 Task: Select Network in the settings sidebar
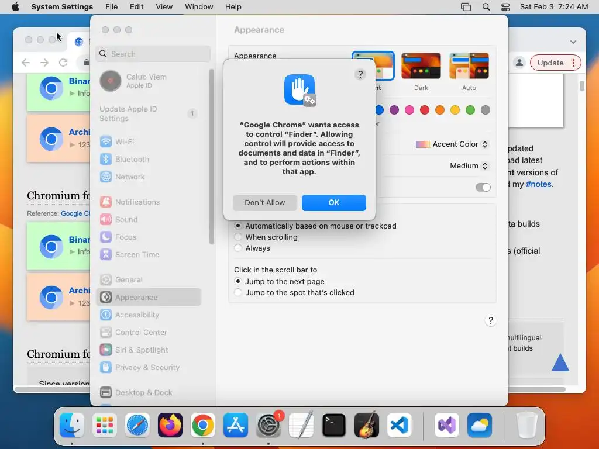point(149,177)
